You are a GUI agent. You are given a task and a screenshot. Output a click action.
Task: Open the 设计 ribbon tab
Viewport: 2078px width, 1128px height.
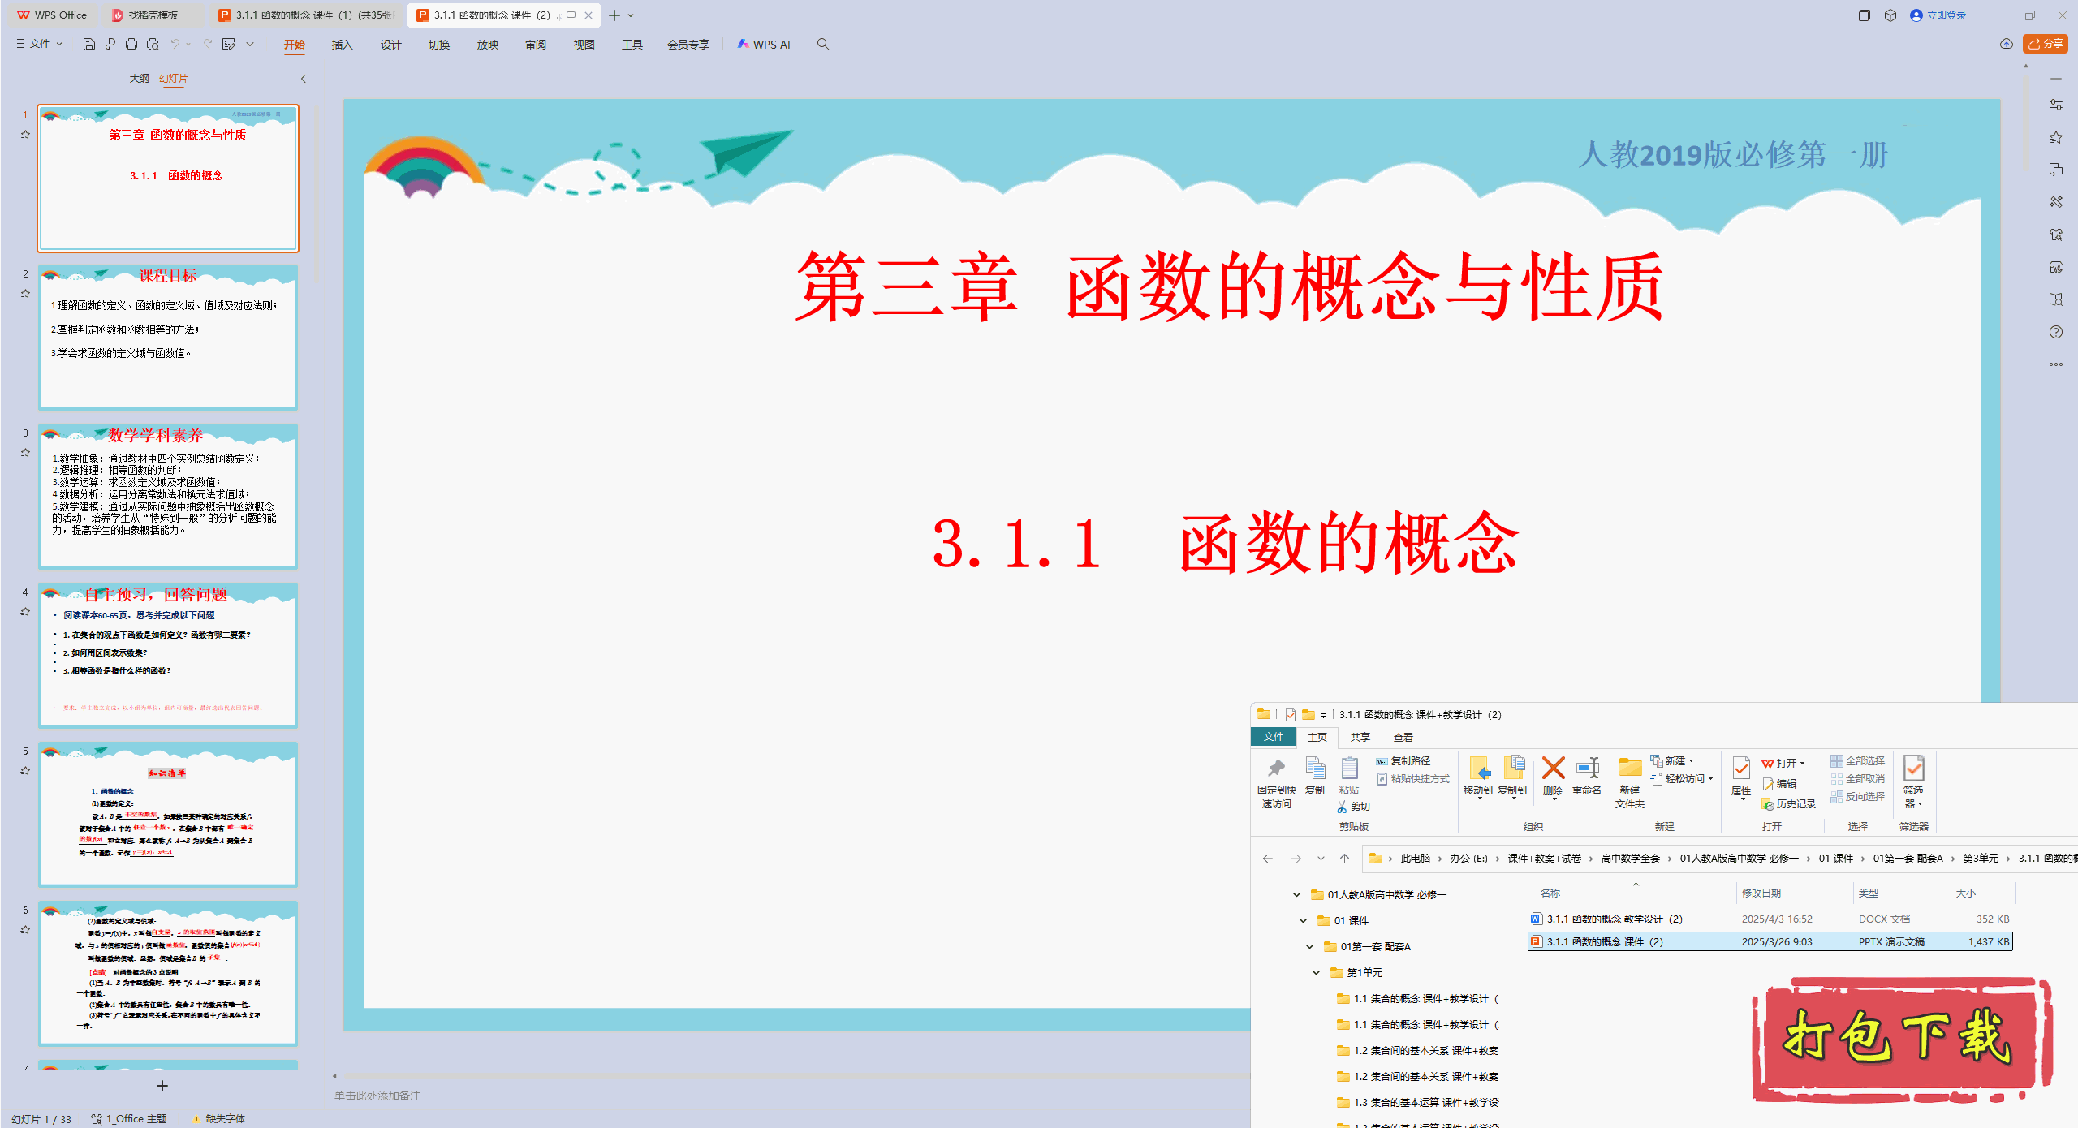(x=390, y=45)
